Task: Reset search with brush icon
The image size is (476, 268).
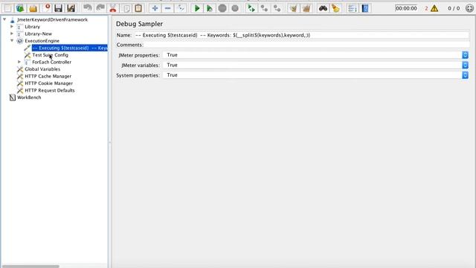Action: pos(335,8)
